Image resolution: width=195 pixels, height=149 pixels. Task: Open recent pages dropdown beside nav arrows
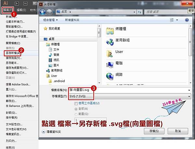pos(54,12)
